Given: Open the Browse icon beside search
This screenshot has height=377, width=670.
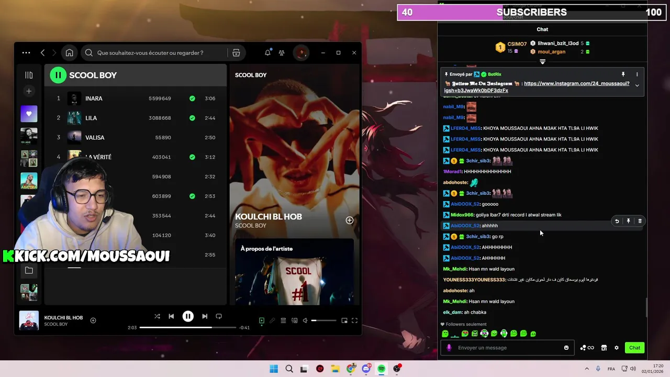Looking at the screenshot, I should coord(236,53).
